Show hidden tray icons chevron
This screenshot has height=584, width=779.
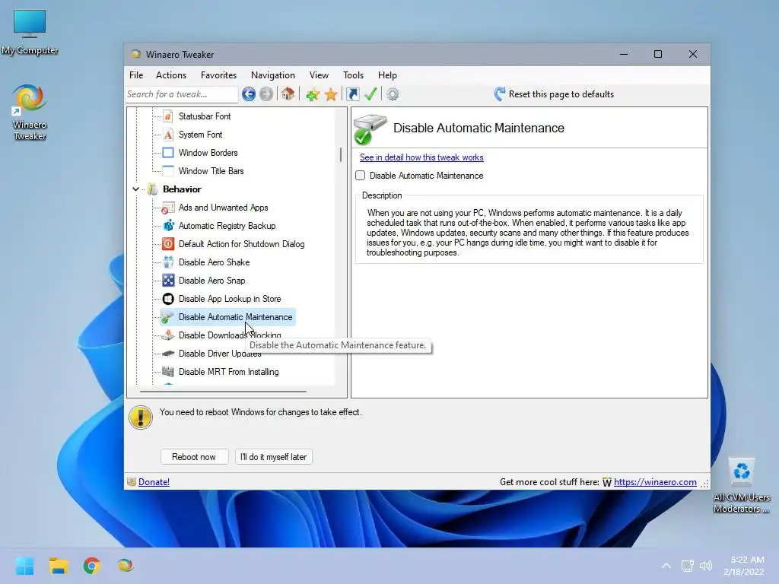pos(666,566)
